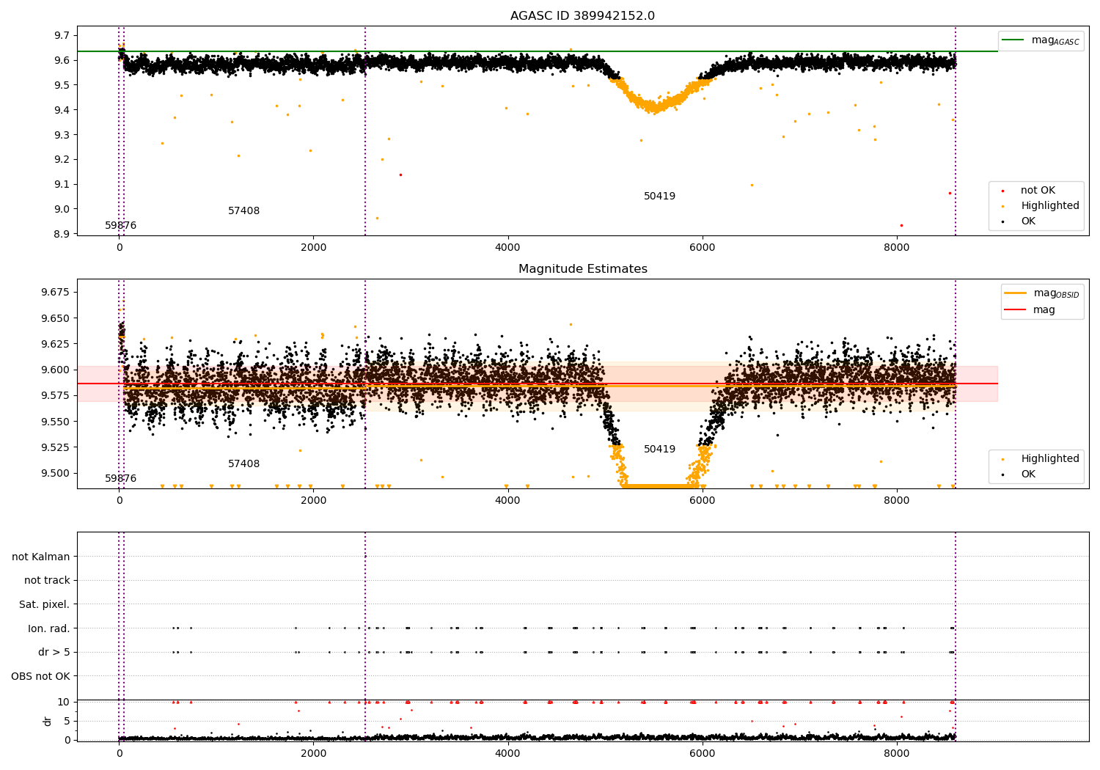This screenshot has height=770, width=1100.
Task: Click x-axis tick "4000" under top plot
Action: [507, 248]
